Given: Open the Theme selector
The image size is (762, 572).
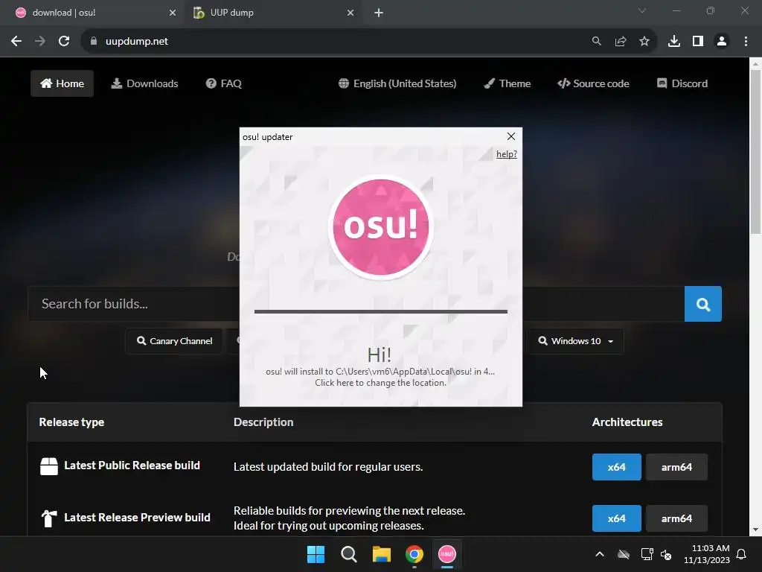Looking at the screenshot, I should tap(508, 83).
